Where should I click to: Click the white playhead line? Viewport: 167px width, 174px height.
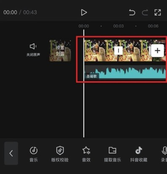point(84,83)
